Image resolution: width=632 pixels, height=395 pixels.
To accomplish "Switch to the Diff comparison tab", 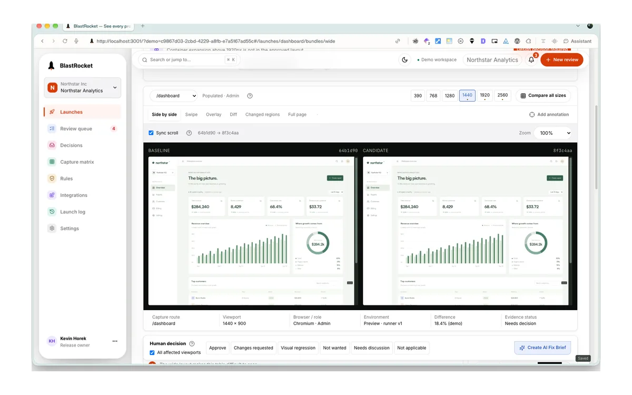I will pyautogui.click(x=233, y=114).
